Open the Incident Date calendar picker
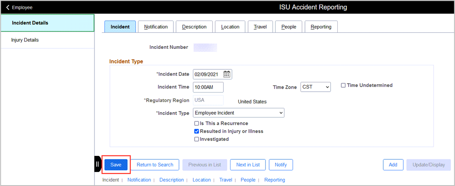Viewport: 455px width, 186px height. coord(227,75)
